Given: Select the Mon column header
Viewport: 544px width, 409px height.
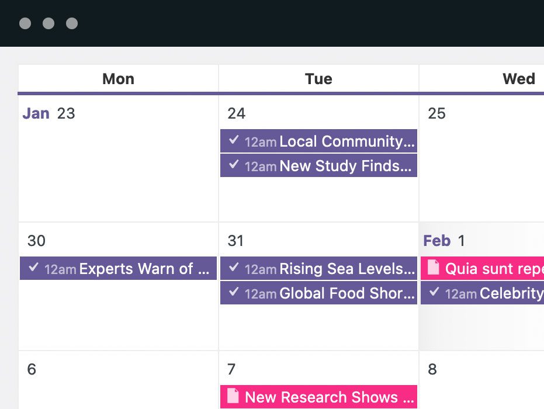Looking at the screenshot, I should coord(118,79).
